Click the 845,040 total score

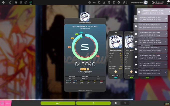tap(85, 64)
